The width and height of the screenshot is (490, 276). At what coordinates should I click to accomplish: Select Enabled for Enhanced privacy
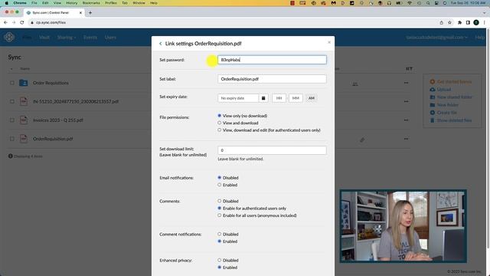(220, 268)
